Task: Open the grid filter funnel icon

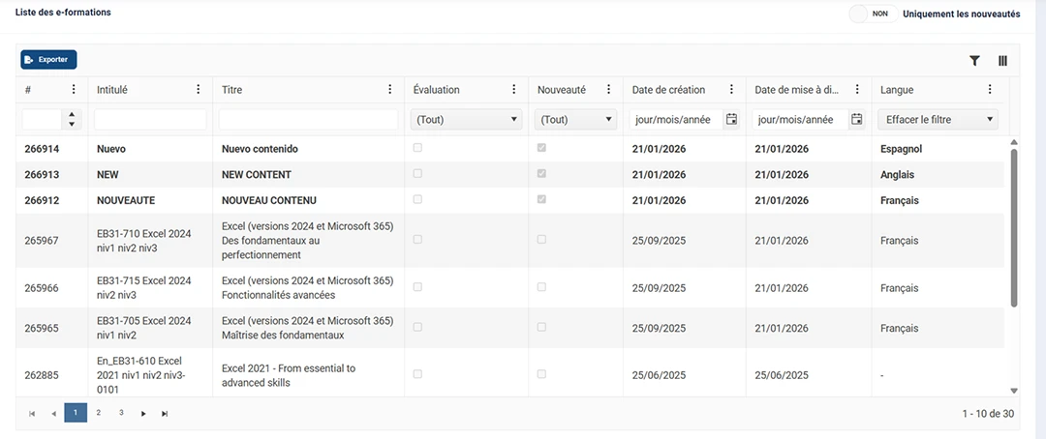Action: click(974, 61)
